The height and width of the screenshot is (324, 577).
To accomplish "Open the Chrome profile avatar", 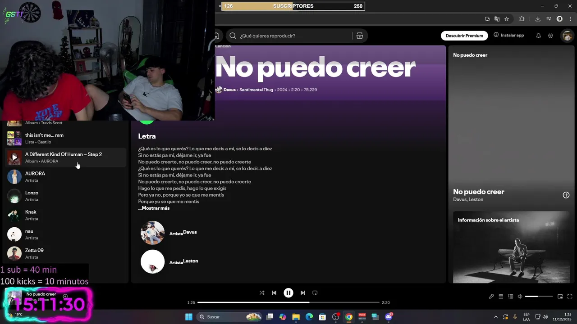I will [559, 19].
